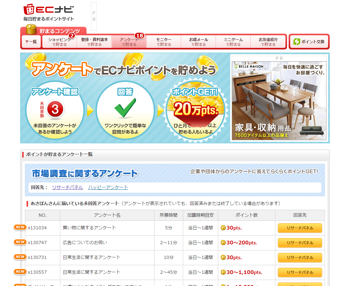Click coin icon next to 30~1,100pts.
Image resolution: width=348 pixels, height=286 pixels.
223,272
